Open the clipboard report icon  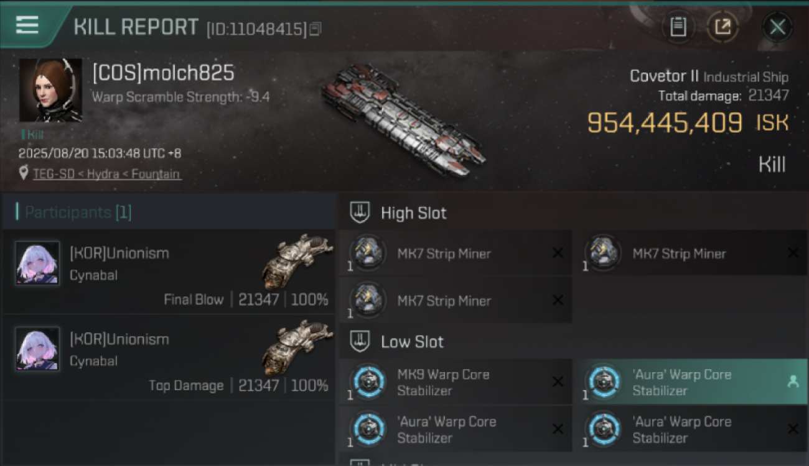pyautogui.click(x=678, y=27)
